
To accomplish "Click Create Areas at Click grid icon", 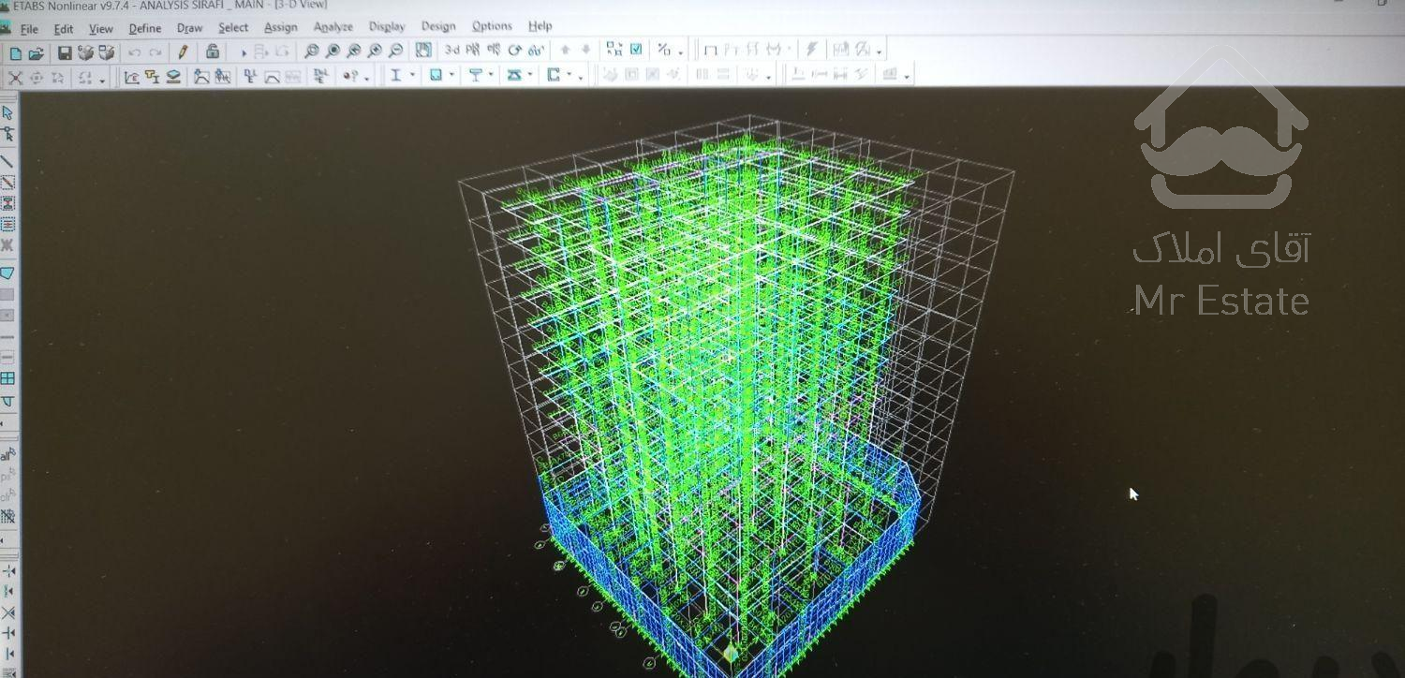I will pos(7,379).
